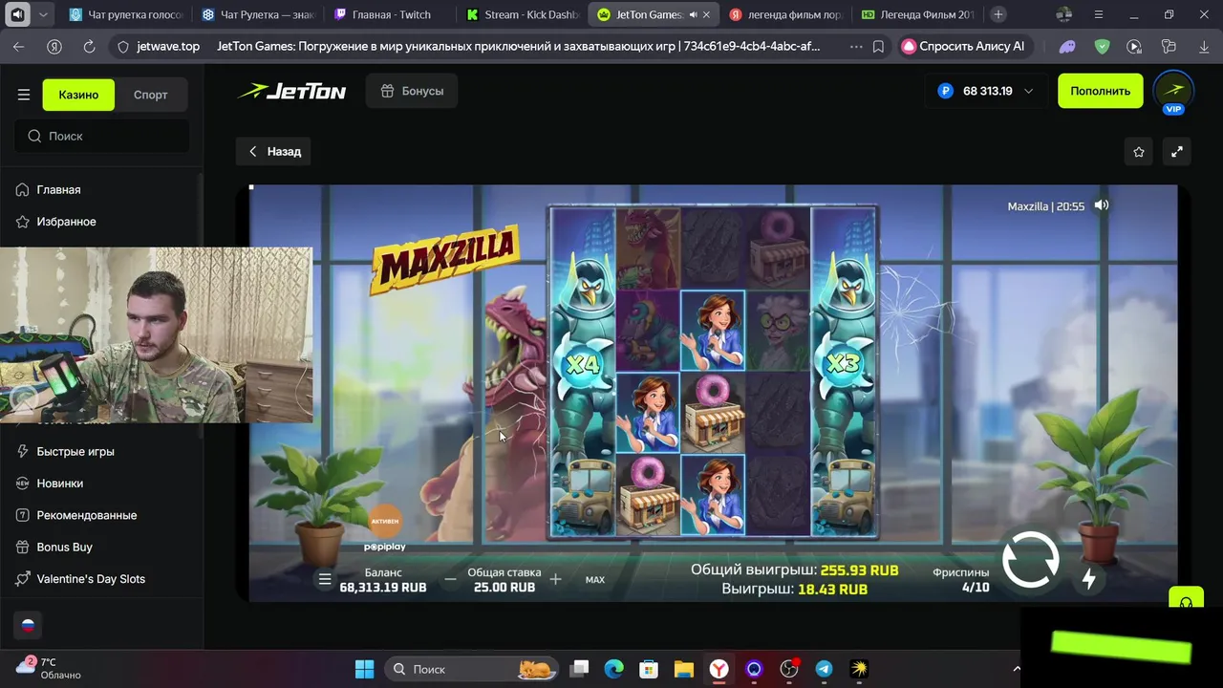Open Yandex home with Я button
1223x688 pixels.
pos(54,46)
